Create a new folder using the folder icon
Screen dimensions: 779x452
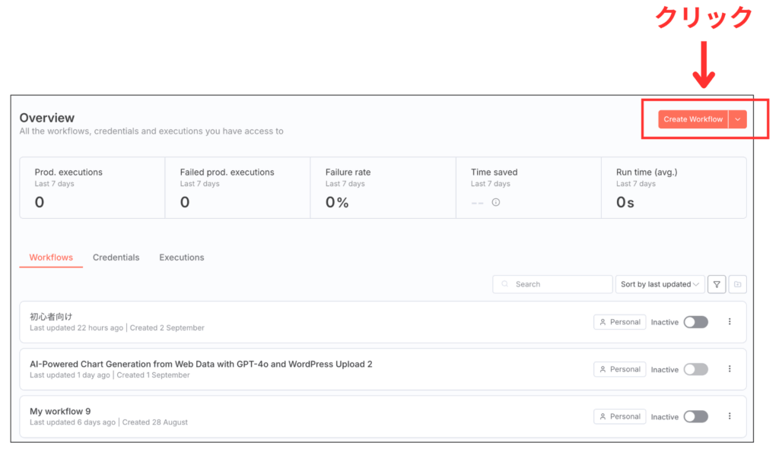(737, 283)
